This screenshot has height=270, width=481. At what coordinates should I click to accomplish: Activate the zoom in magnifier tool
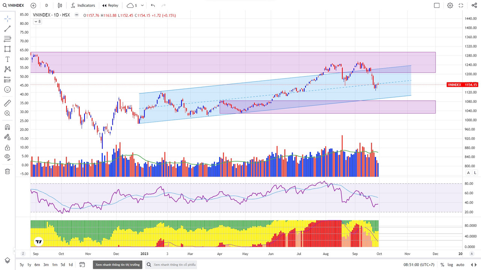[x=8, y=113]
